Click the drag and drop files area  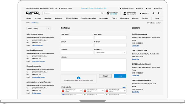(x=79, y=79)
